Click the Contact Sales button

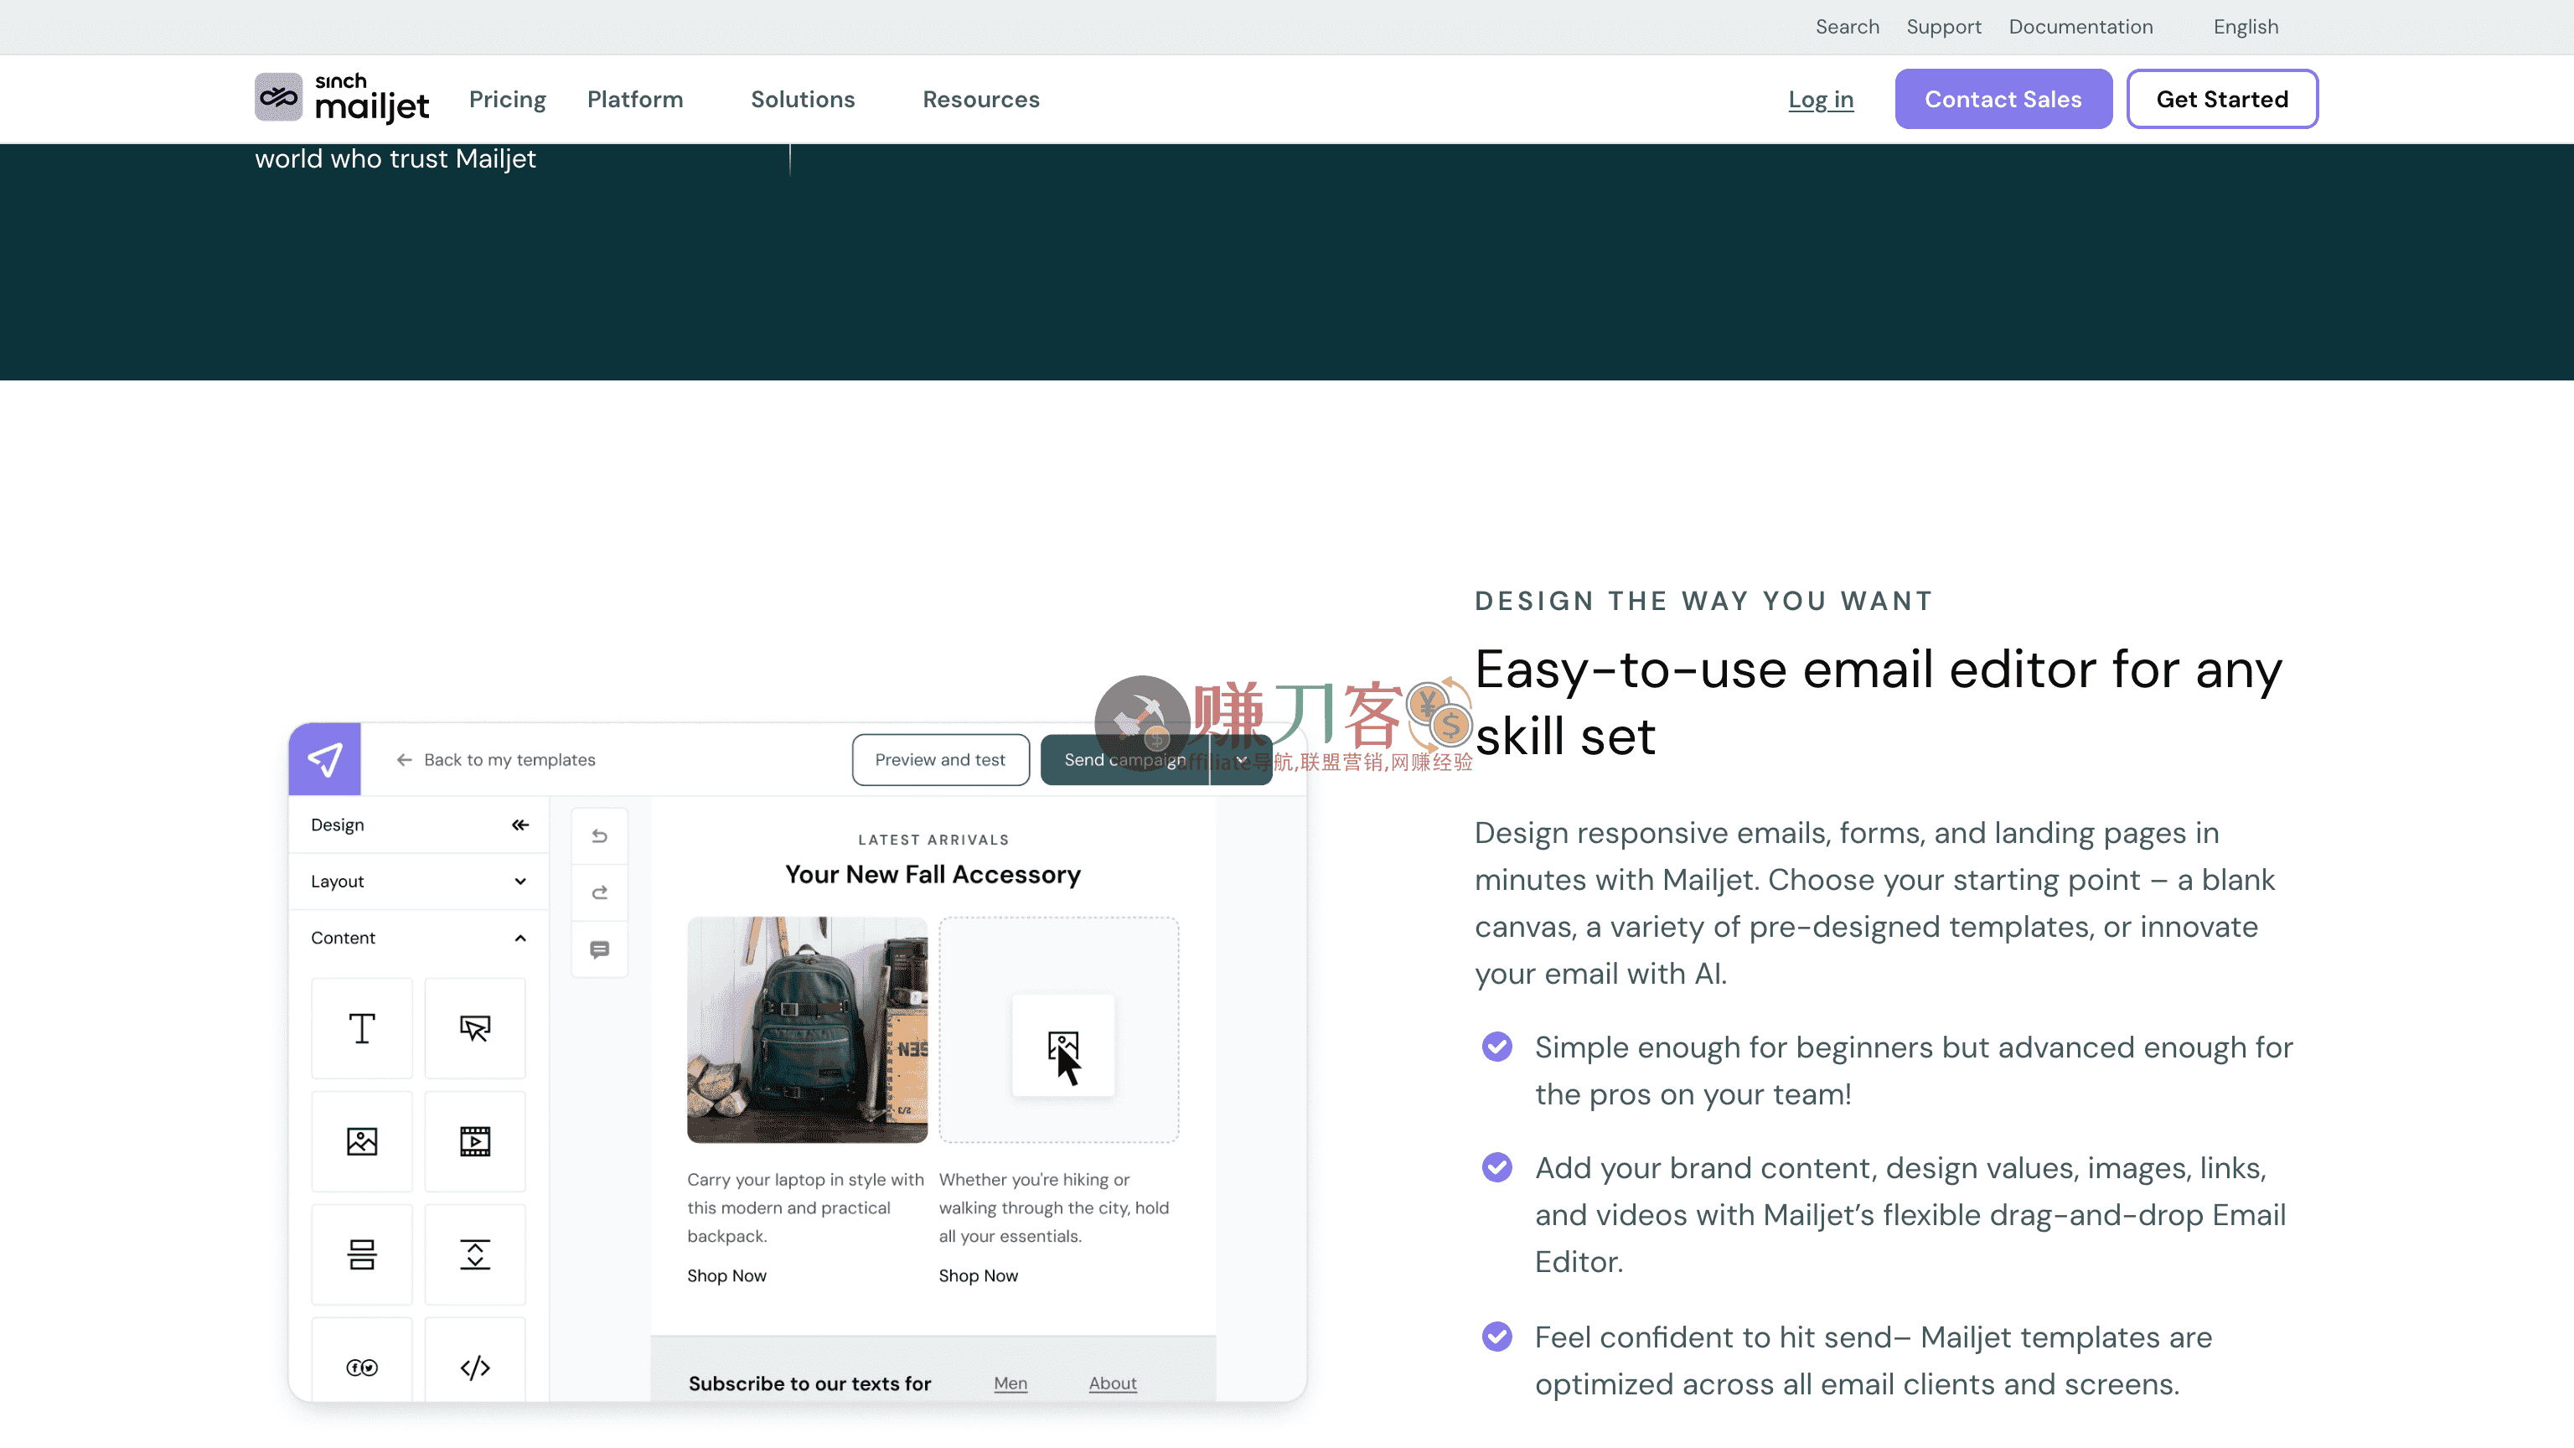point(2003,99)
